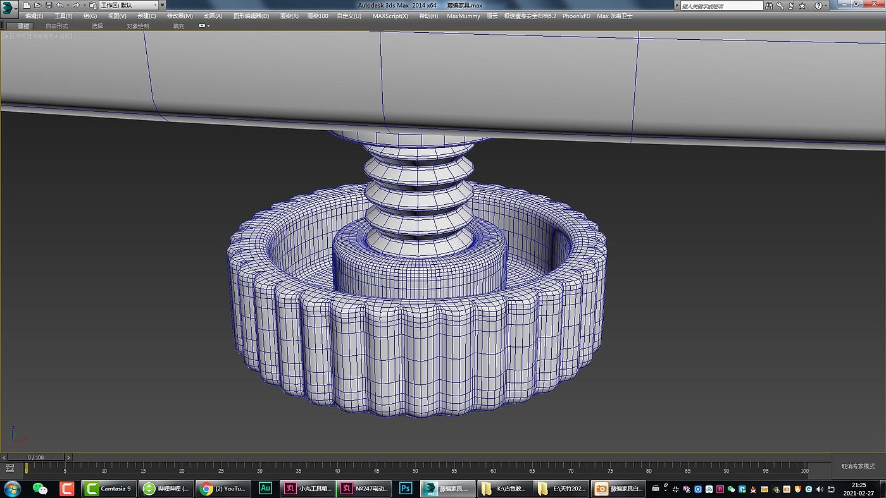Click the Open File folder icon
This screenshot has height=498, width=886.
[37, 5]
